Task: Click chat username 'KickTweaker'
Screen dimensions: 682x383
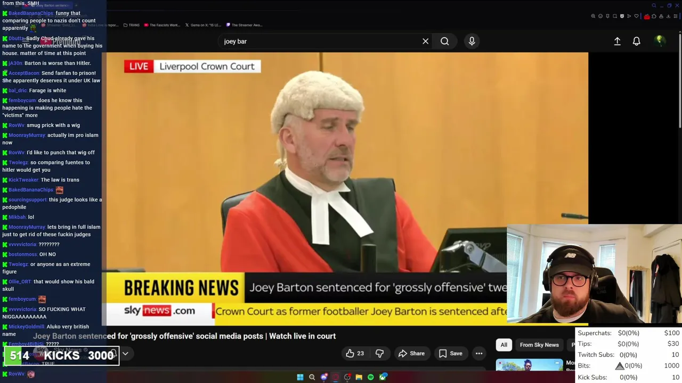Action: click(x=23, y=180)
